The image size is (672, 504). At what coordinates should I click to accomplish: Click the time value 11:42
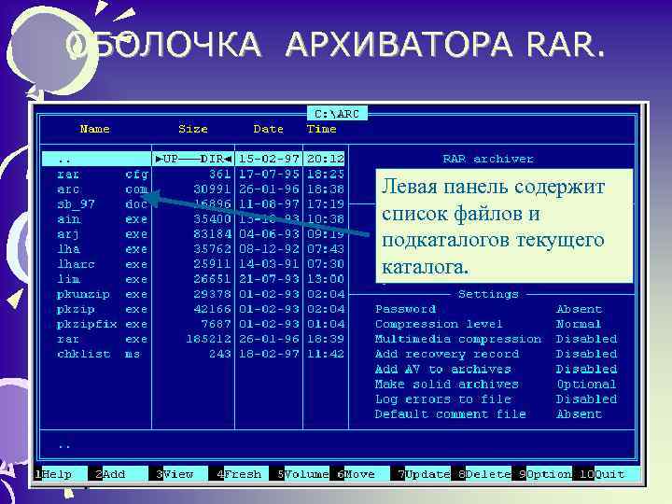(x=326, y=354)
